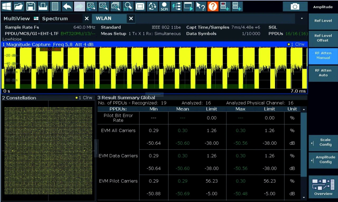Click the print icon in the toolbar
The width and height of the screenshot is (338, 202).
43,6
